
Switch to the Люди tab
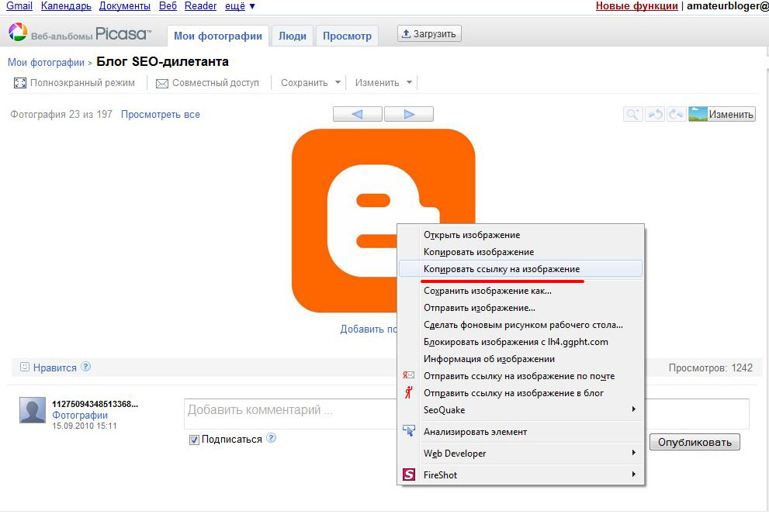pyautogui.click(x=293, y=36)
